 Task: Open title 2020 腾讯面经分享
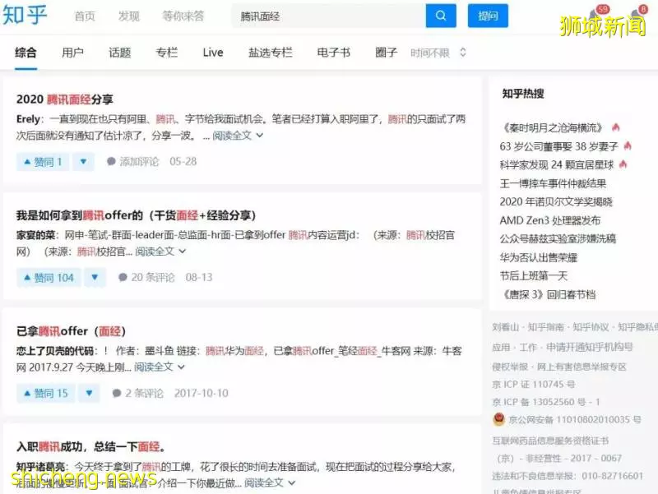click(65, 99)
